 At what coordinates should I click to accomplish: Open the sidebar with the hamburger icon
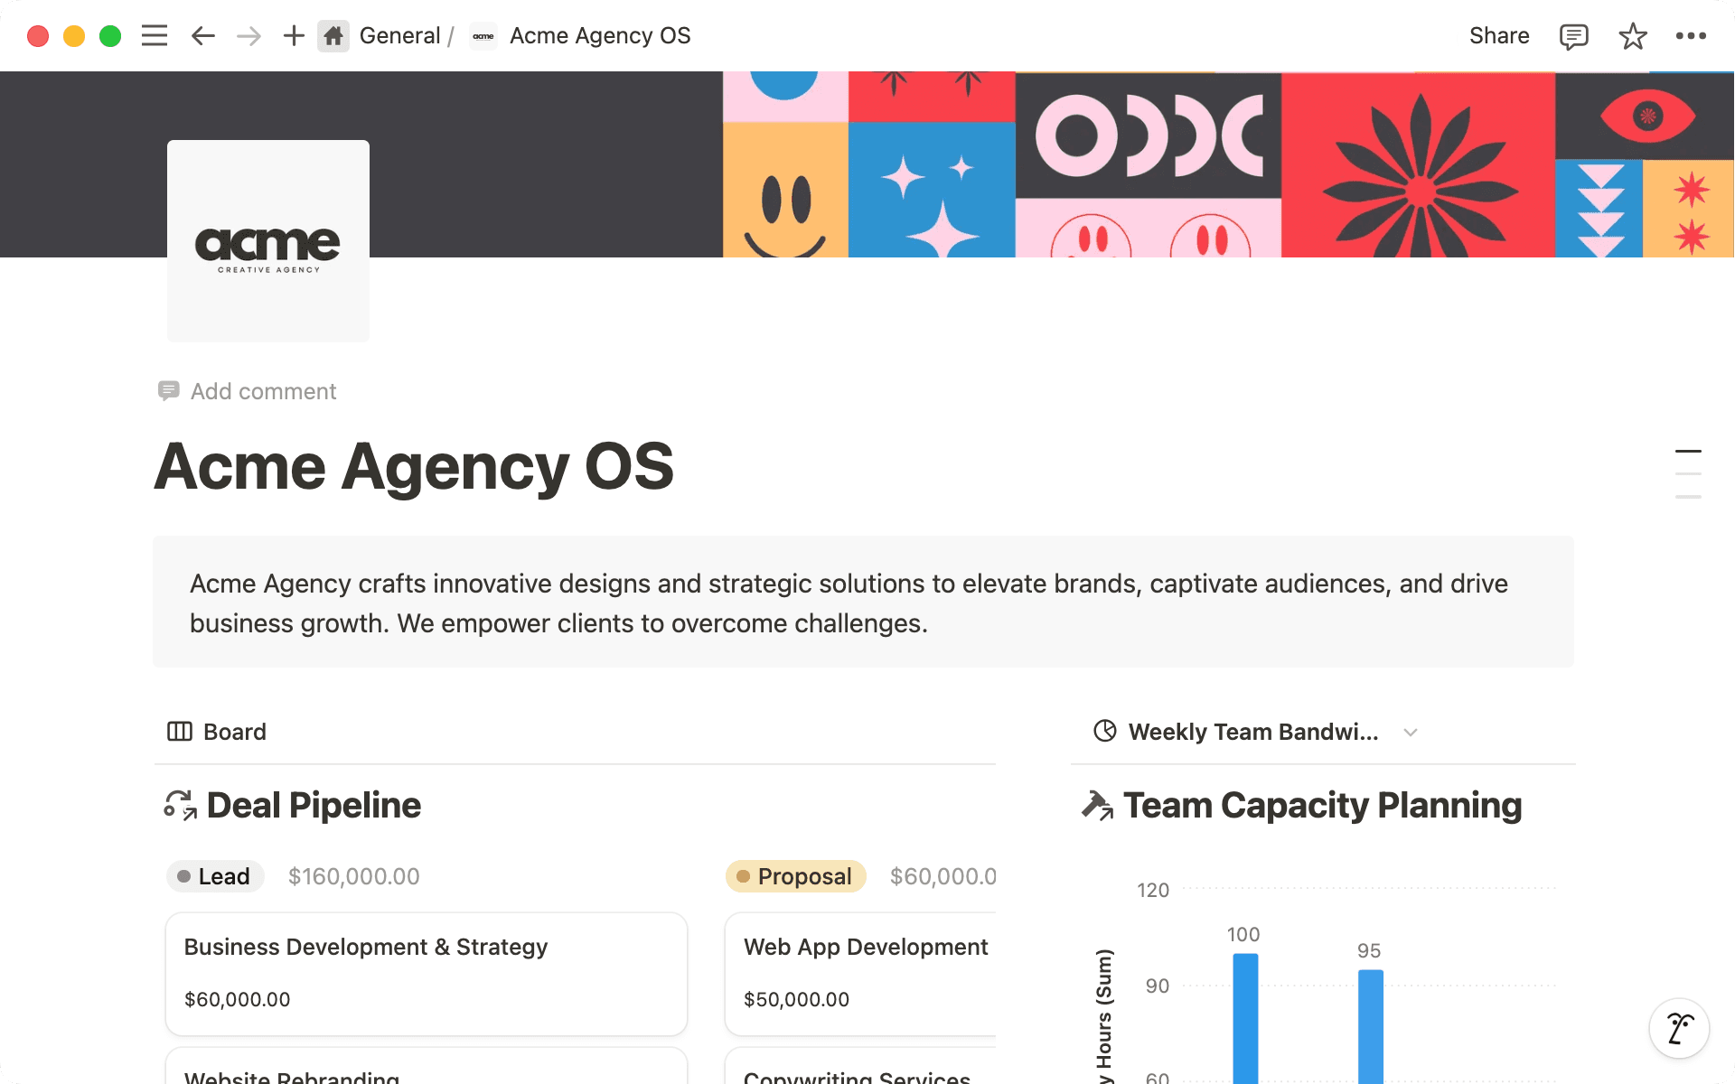tap(154, 35)
